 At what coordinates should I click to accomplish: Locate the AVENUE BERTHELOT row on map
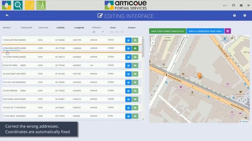tap(128, 49)
